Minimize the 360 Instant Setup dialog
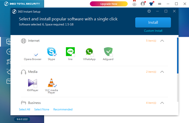The height and width of the screenshot is (123, 189). pyautogui.click(x=157, y=11)
